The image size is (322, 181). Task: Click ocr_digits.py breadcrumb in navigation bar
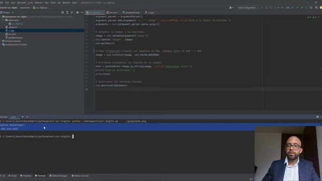pos(40,8)
